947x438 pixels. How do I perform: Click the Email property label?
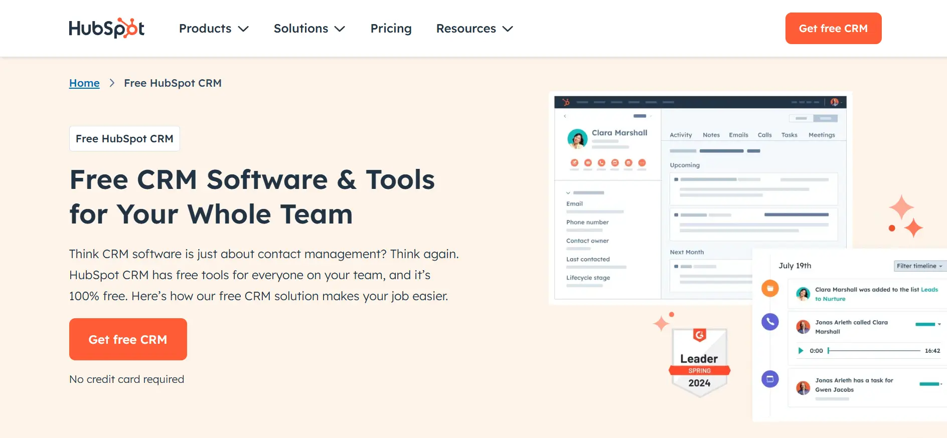click(574, 204)
